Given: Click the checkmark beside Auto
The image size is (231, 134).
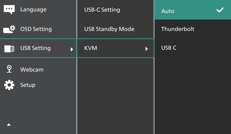Looking at the screenshot, I should coord(220,10).
